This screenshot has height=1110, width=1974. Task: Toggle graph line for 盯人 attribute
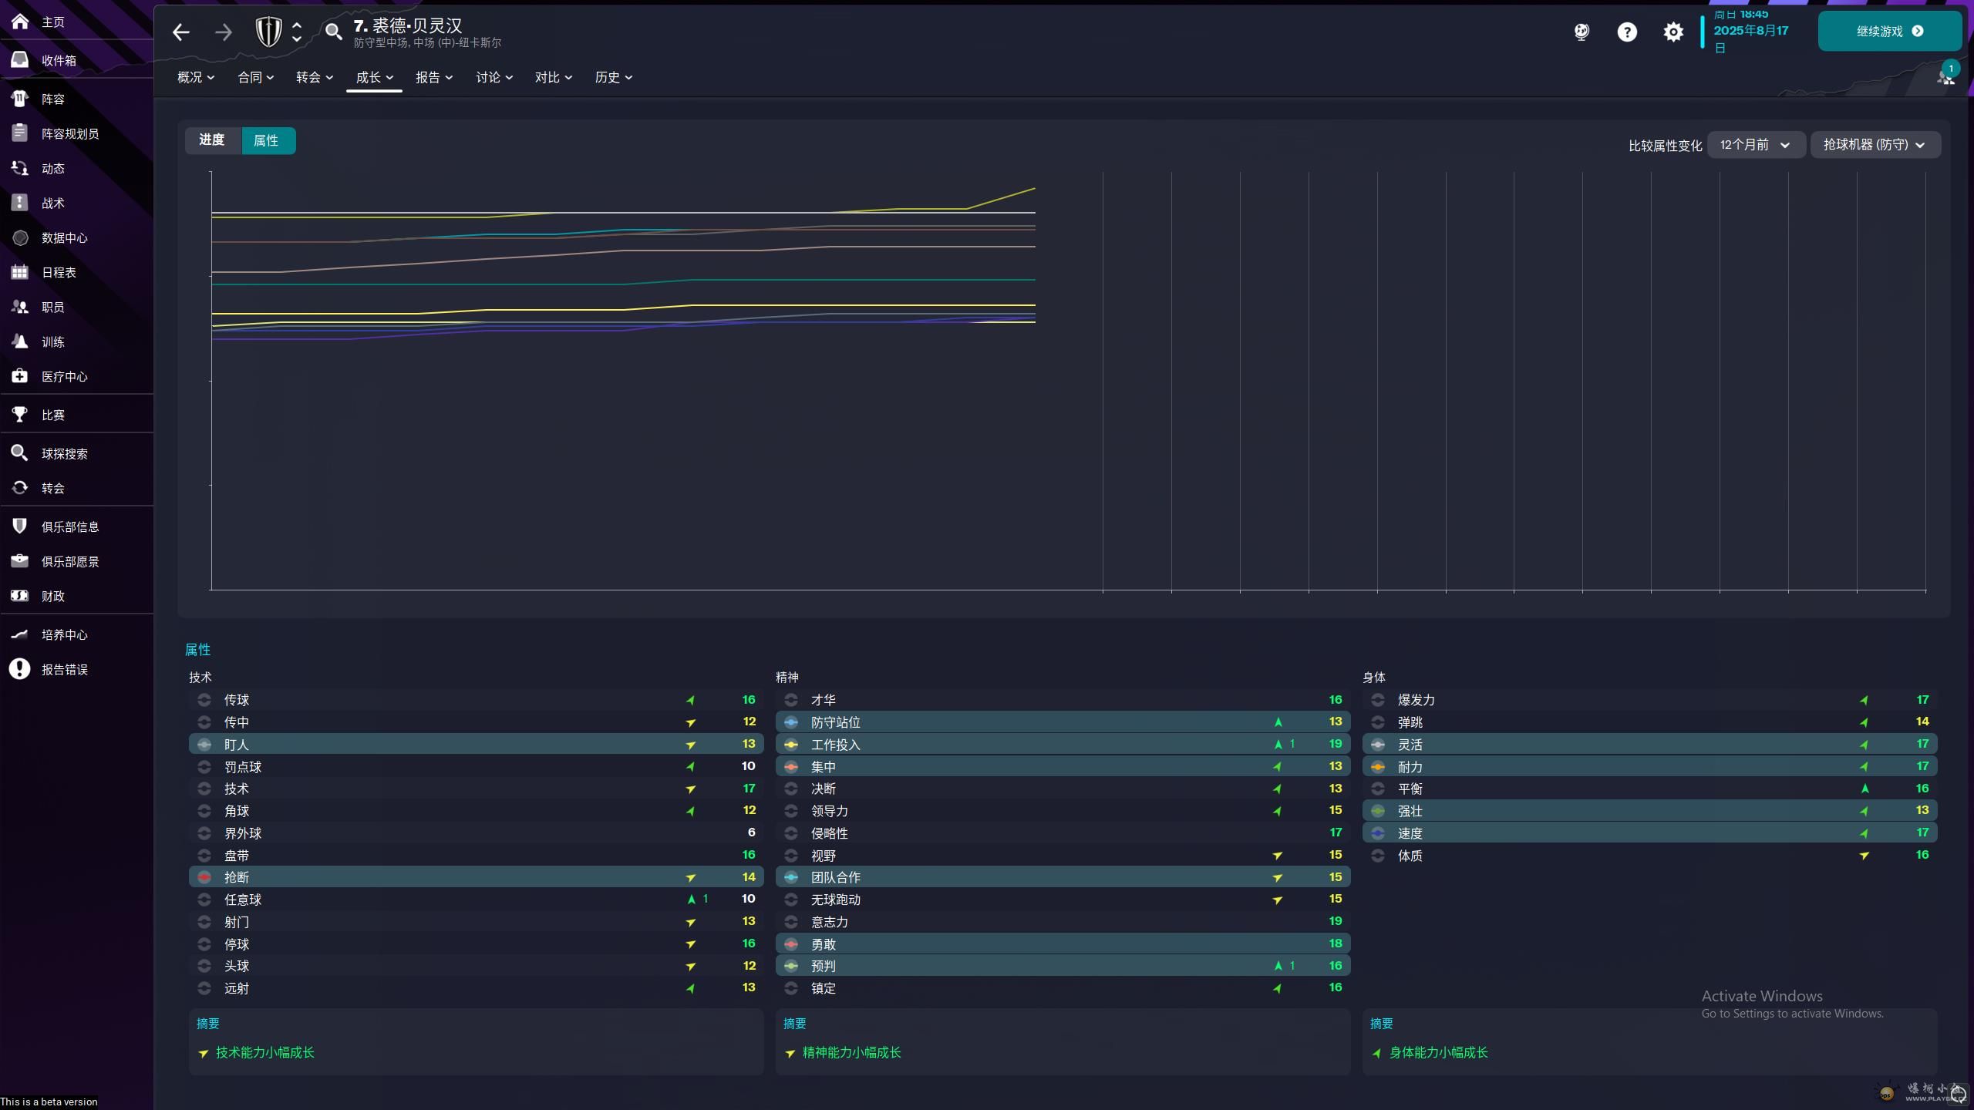[204, 745]
